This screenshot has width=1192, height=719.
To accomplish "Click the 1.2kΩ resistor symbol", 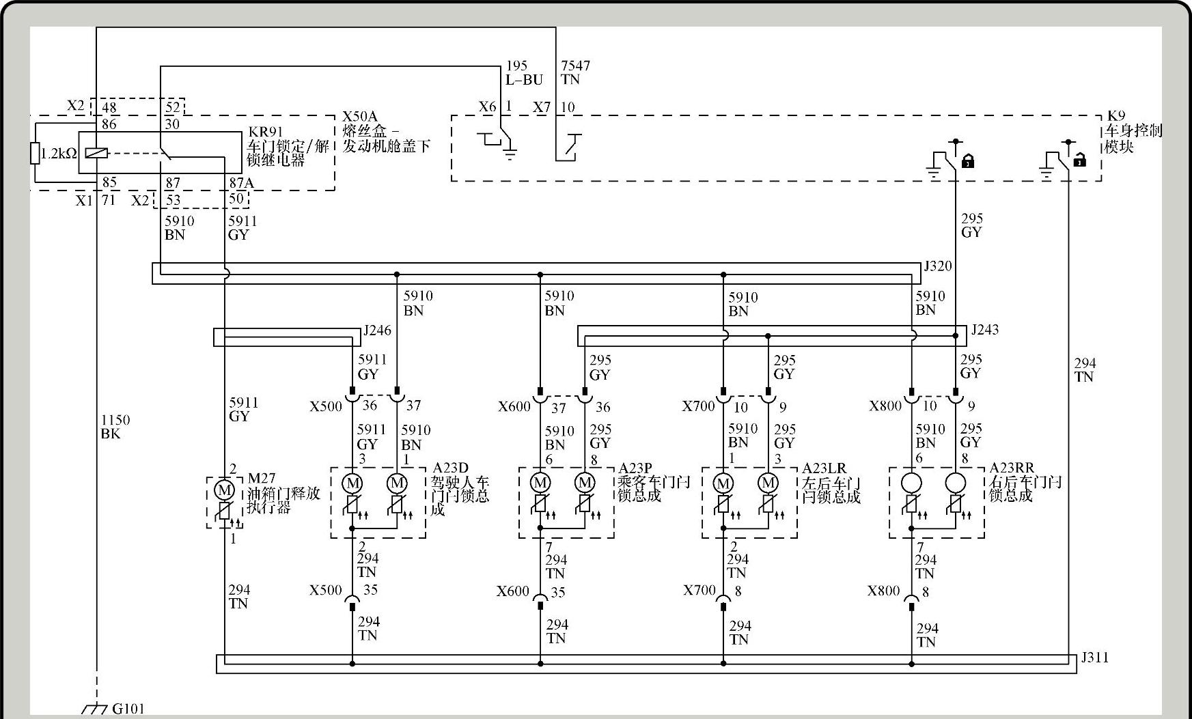I will point(36,154).
